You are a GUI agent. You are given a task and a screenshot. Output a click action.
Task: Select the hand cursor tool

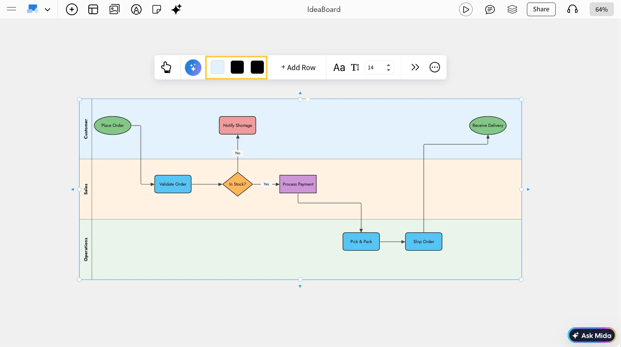[x=166, y=67]
